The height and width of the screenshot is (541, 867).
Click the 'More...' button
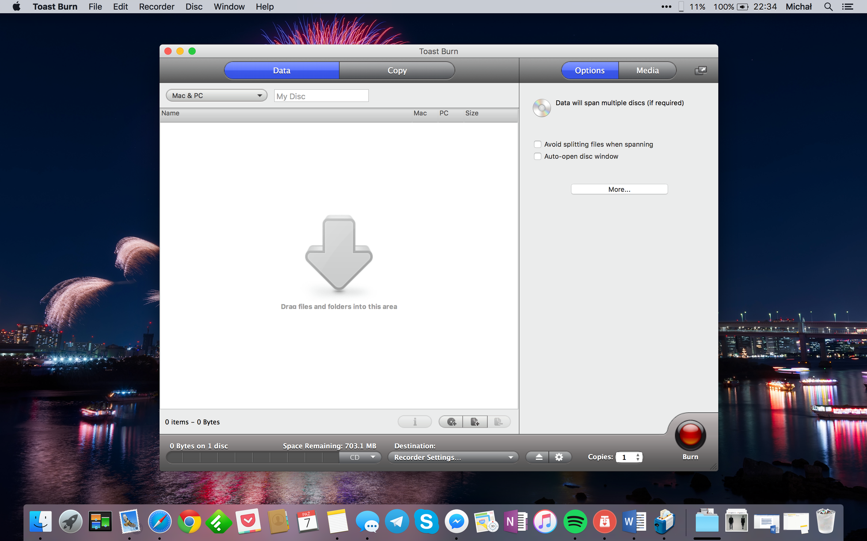[619, 189]
